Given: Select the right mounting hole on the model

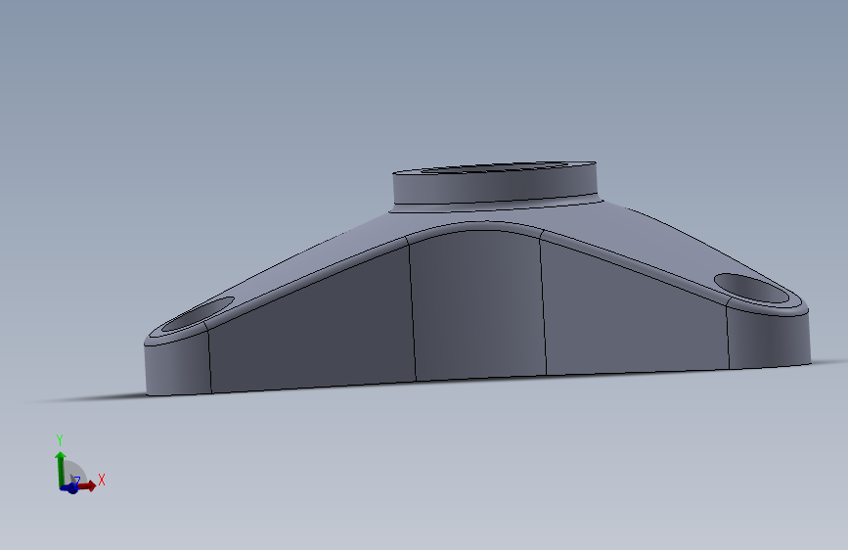Looking at the screenshot, I should click(x=751, y=288).
